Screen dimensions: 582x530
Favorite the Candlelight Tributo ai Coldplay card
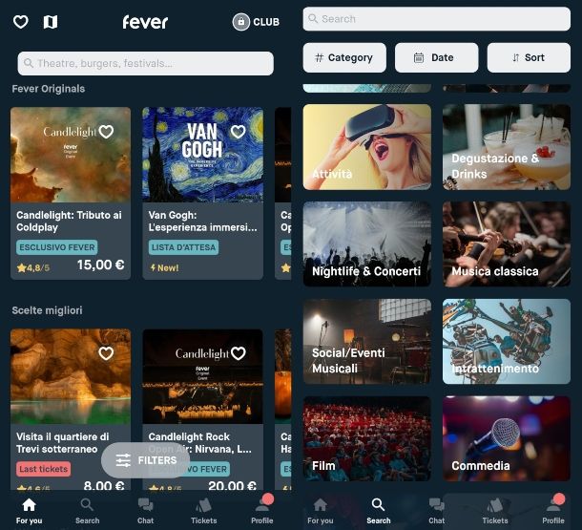(x=106, y=131)
